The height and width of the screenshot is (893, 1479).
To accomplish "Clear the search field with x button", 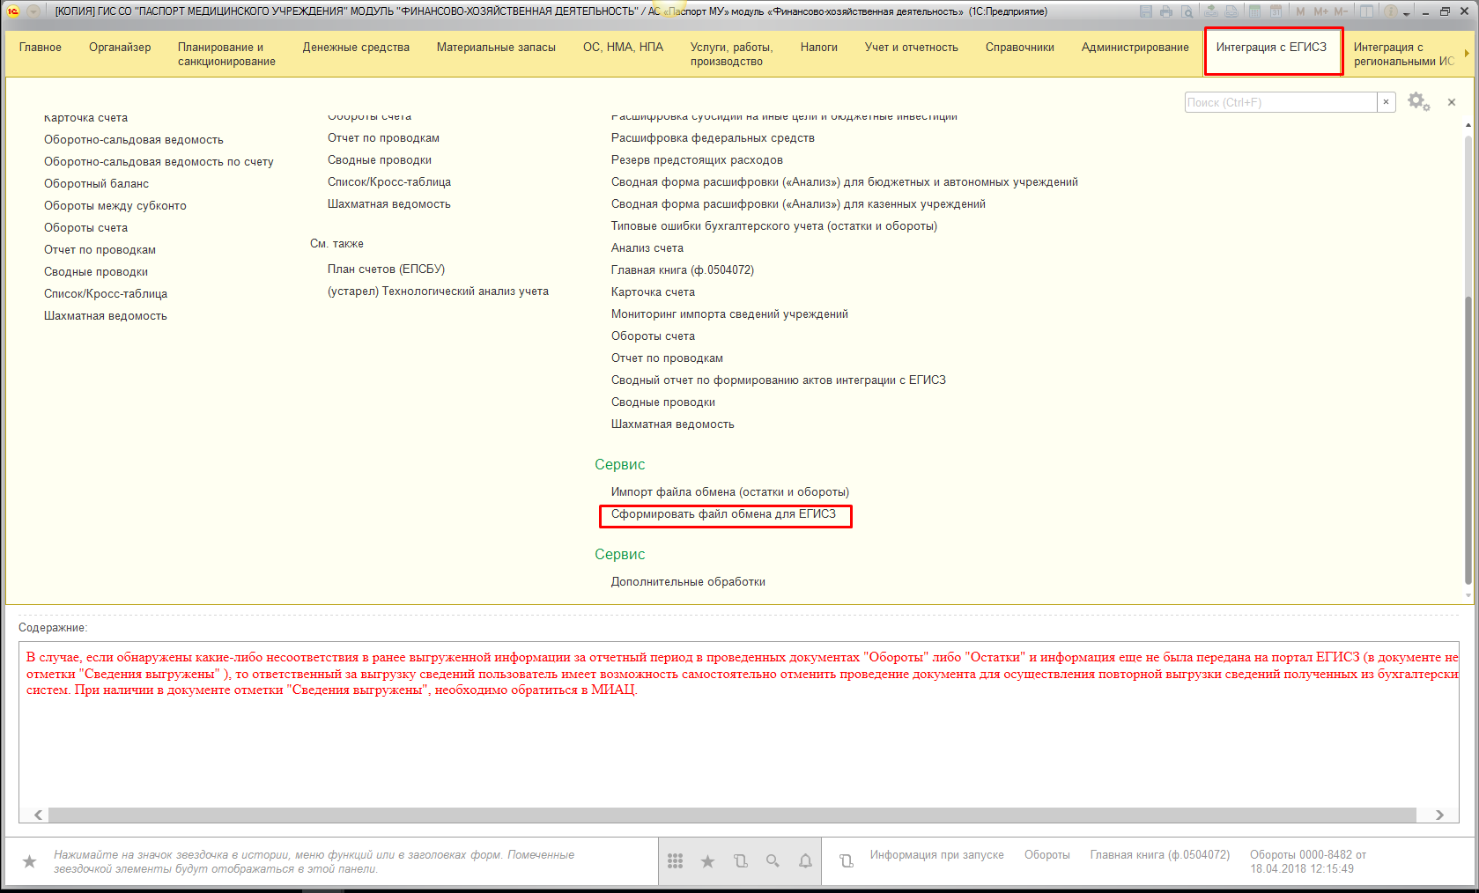I will (x=1386, y=102).
